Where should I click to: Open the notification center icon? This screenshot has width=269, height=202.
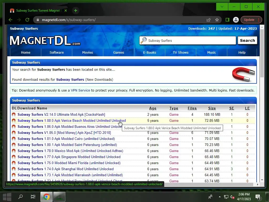[x=258, y=197]
